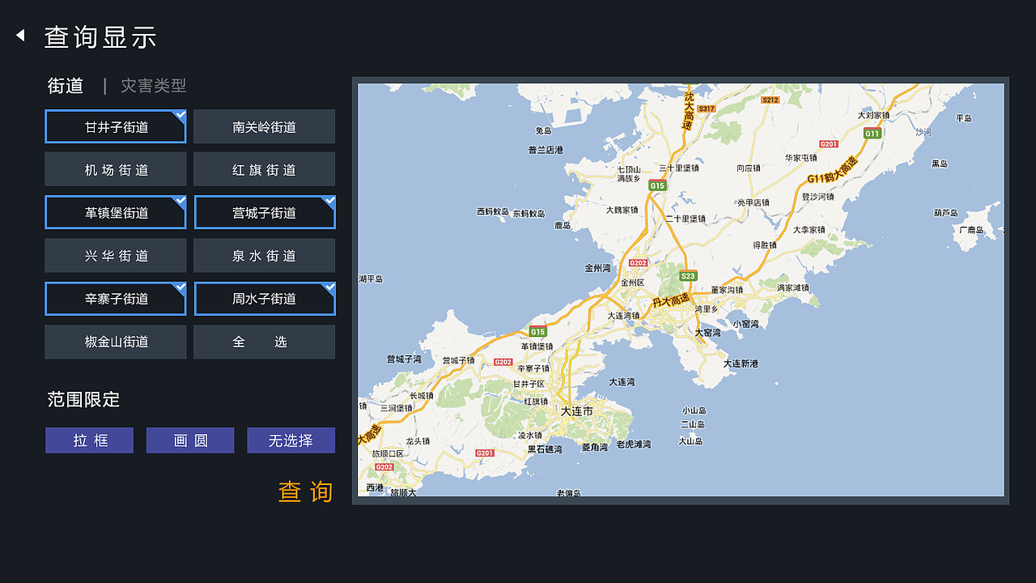Click the 丹大高速 label on the map

click(x=671, y=301)
